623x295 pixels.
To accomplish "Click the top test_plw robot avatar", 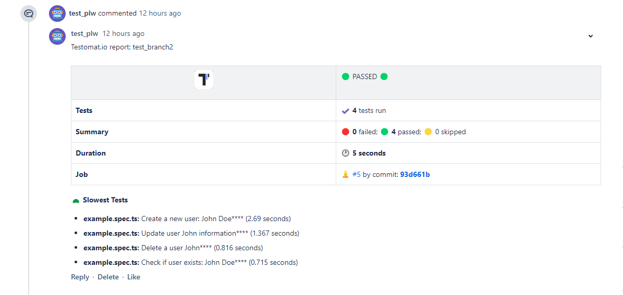I will pyautogui.click(x=57, y=14).
